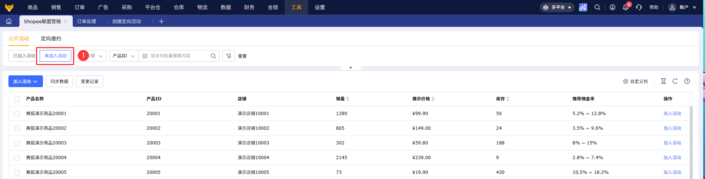Open the AI assistant icon

(583, 7)
